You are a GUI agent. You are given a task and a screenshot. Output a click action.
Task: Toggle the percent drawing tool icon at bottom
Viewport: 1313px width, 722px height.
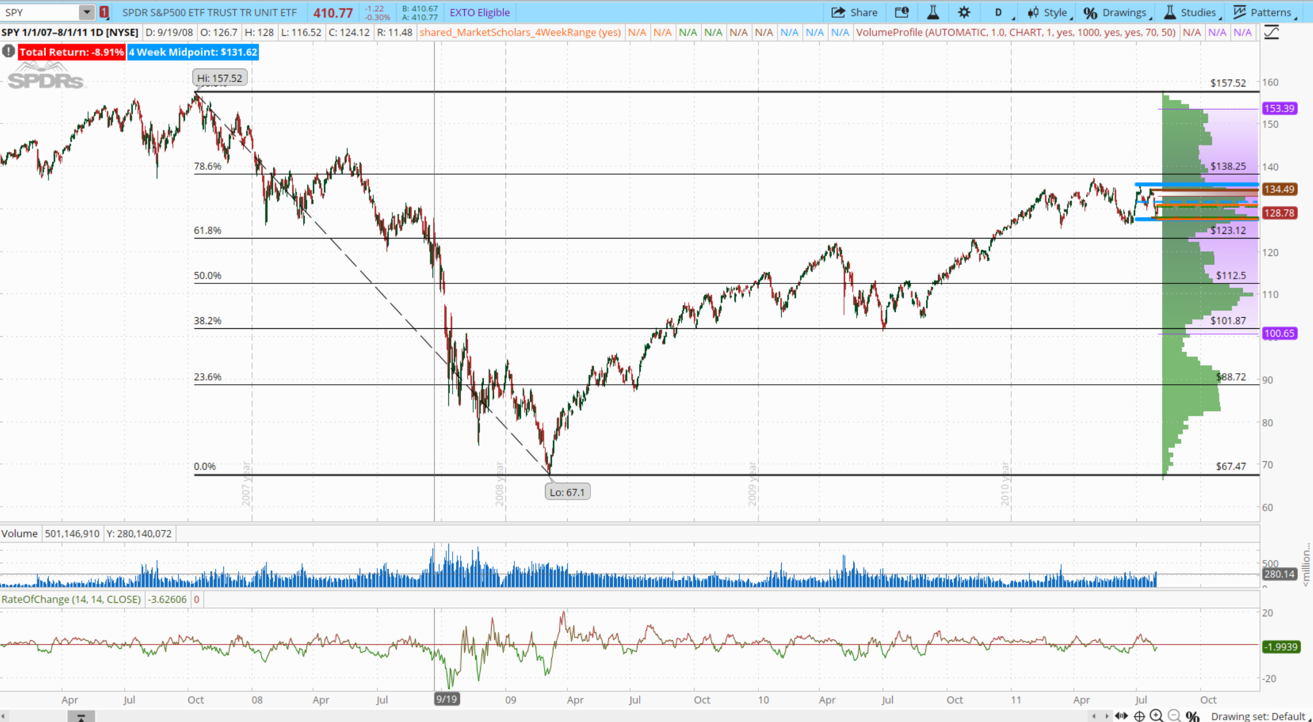click(x=1192, y=716)
